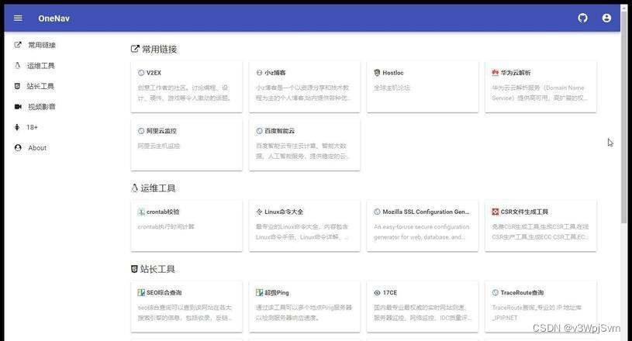Click the 阿里云主机监控 description text
Image resolution: width=632 pixels, height=341 pixels.
(x=159, y=146)
